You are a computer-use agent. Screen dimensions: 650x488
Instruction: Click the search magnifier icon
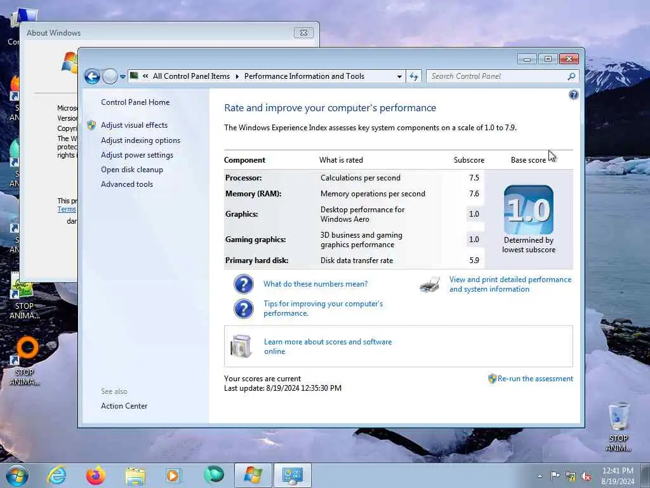point(572,76)
